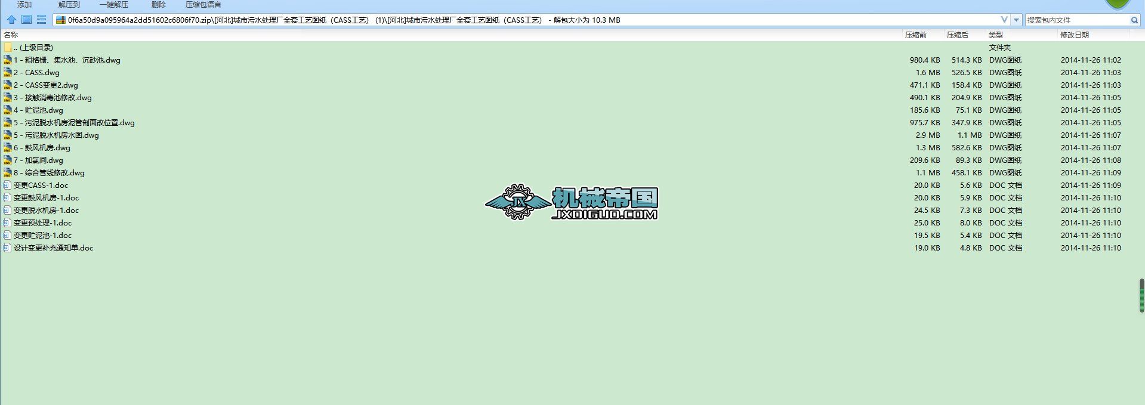Select file name 设计变更补充通知单.doc
The width and height of the screenshot is (1145, 405).
tap(53, 248)
